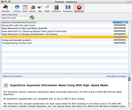Select the Translation channel
This screenshot has height=110, width=132.
[x=68, y=8]
